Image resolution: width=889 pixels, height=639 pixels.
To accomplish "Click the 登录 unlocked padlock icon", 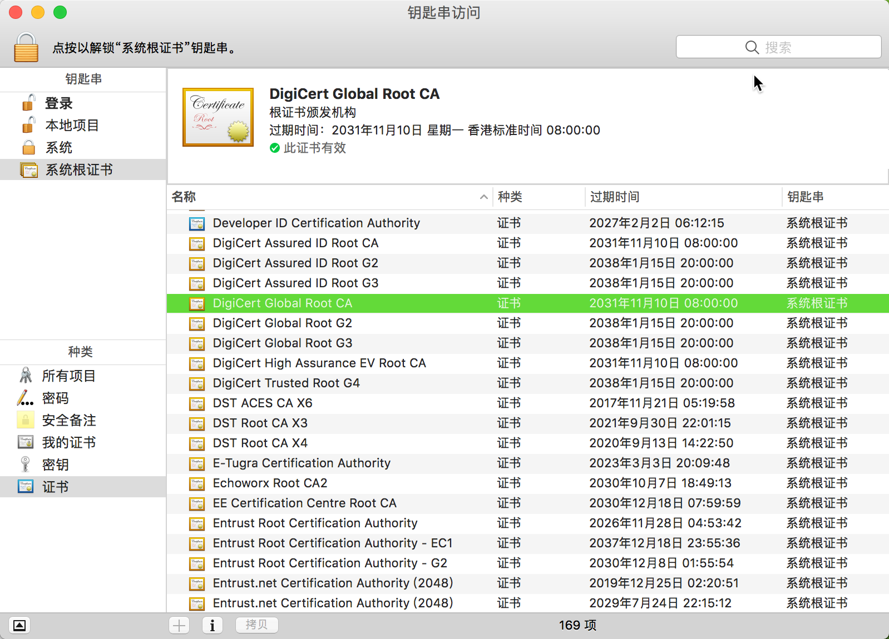I will click(28, 103).
